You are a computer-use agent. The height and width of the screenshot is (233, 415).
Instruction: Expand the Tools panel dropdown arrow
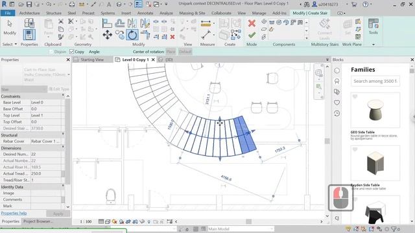[373, 45]
